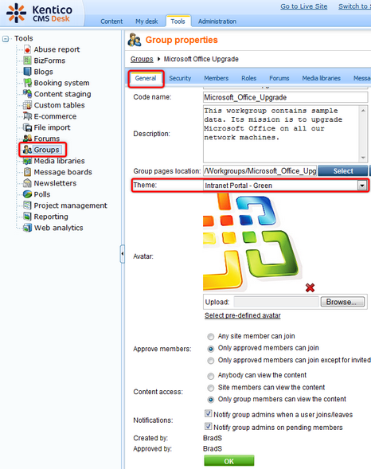This screenshot has width=371, height=469.
Task: Select Web analytics label in the tree
Action: (x=59, y=228)
